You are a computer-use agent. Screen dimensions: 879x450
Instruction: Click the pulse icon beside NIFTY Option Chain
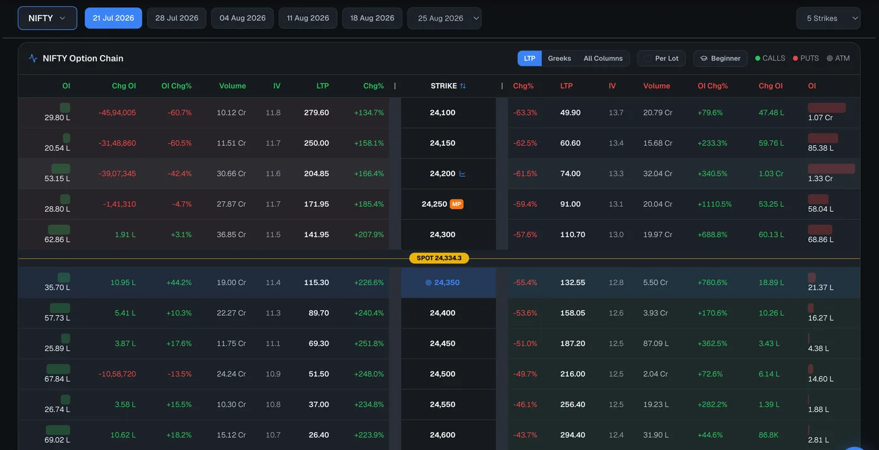[33, 58]
